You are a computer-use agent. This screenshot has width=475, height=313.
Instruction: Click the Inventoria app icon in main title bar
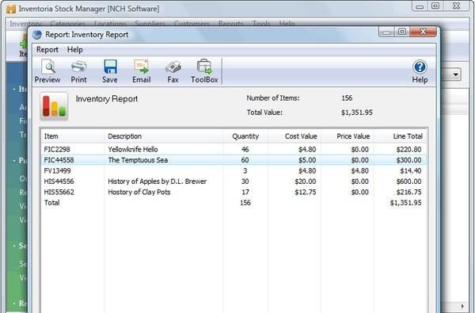pyautogui.click(x=11, y=9)
